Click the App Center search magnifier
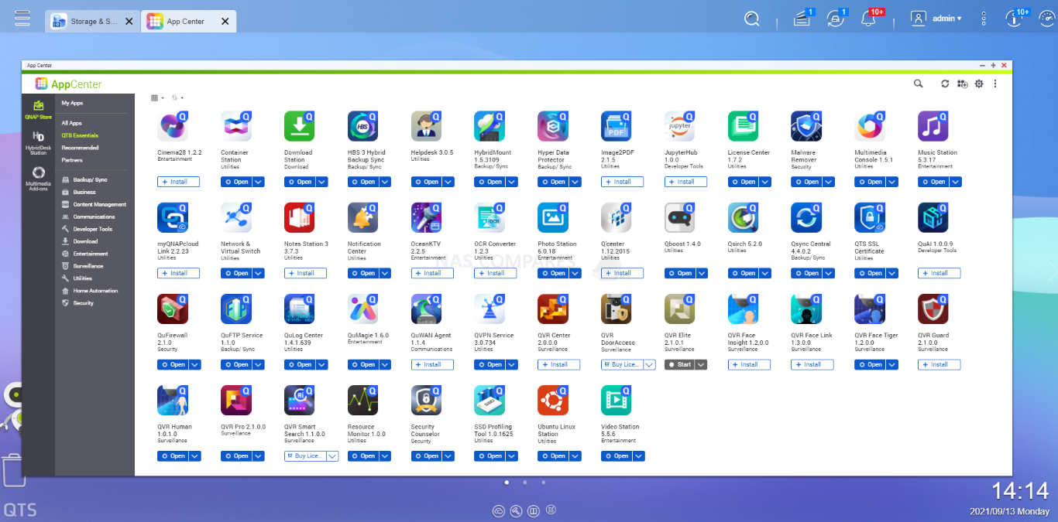The height and width of the screenshot is (522, 1058). point(918,84)
